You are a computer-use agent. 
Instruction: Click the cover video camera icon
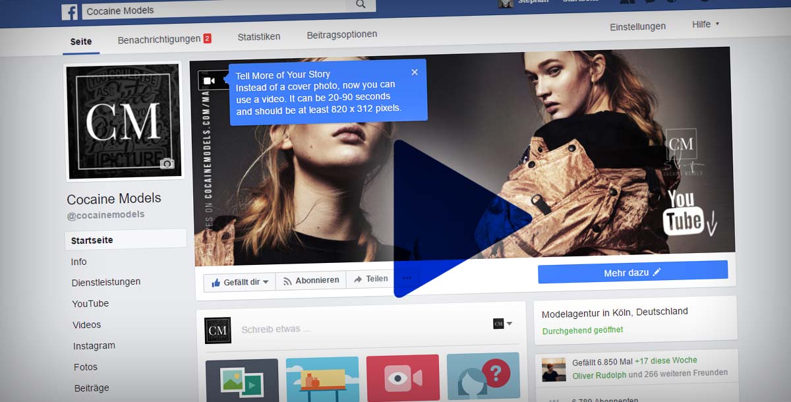click(x=209, y=80)
